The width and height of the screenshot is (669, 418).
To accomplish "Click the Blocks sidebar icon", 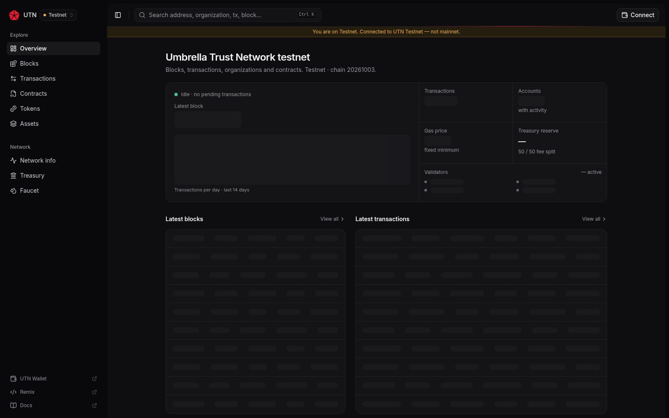I will 13,64.
